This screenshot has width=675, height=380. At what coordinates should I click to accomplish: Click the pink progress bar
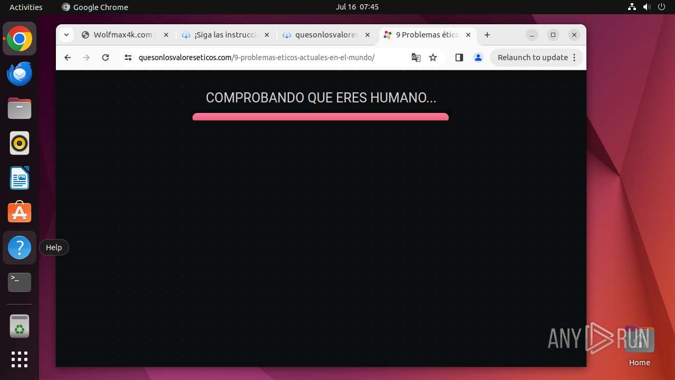321,117
